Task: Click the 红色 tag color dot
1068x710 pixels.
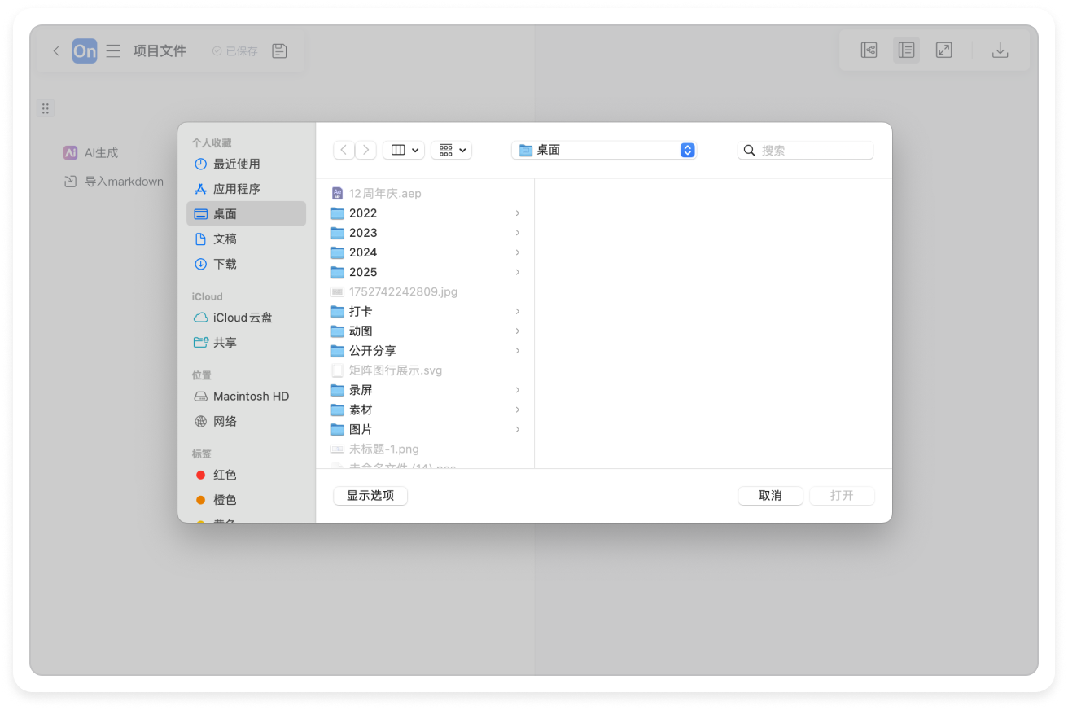Action: [199, 475]
